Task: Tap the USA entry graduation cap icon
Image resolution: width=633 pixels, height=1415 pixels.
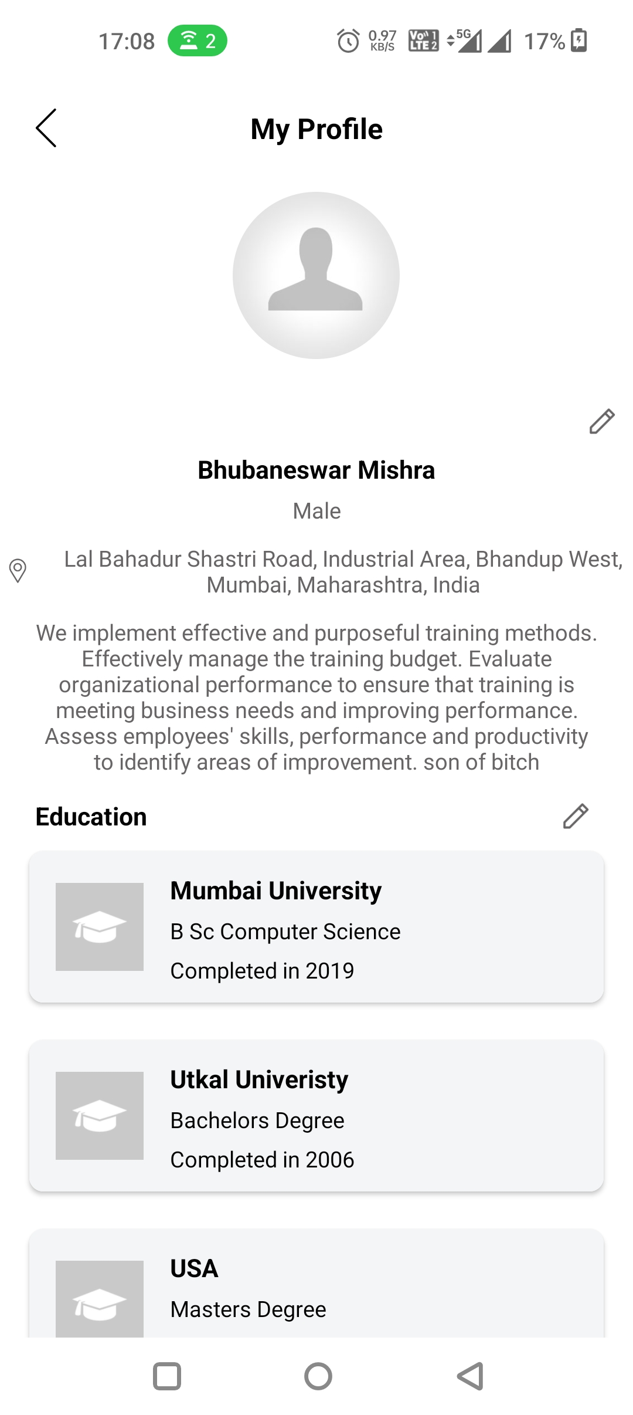Action: (100, 1299)
